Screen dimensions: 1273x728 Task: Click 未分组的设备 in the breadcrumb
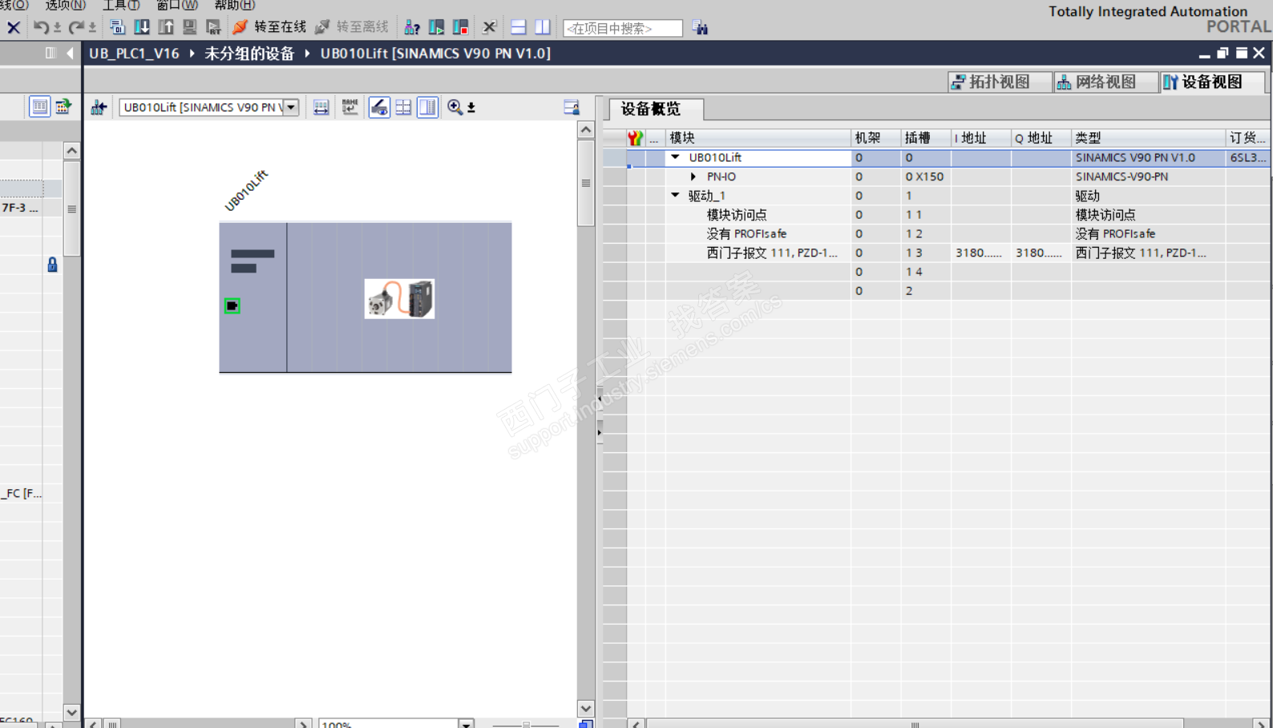[x=249, y=54]
